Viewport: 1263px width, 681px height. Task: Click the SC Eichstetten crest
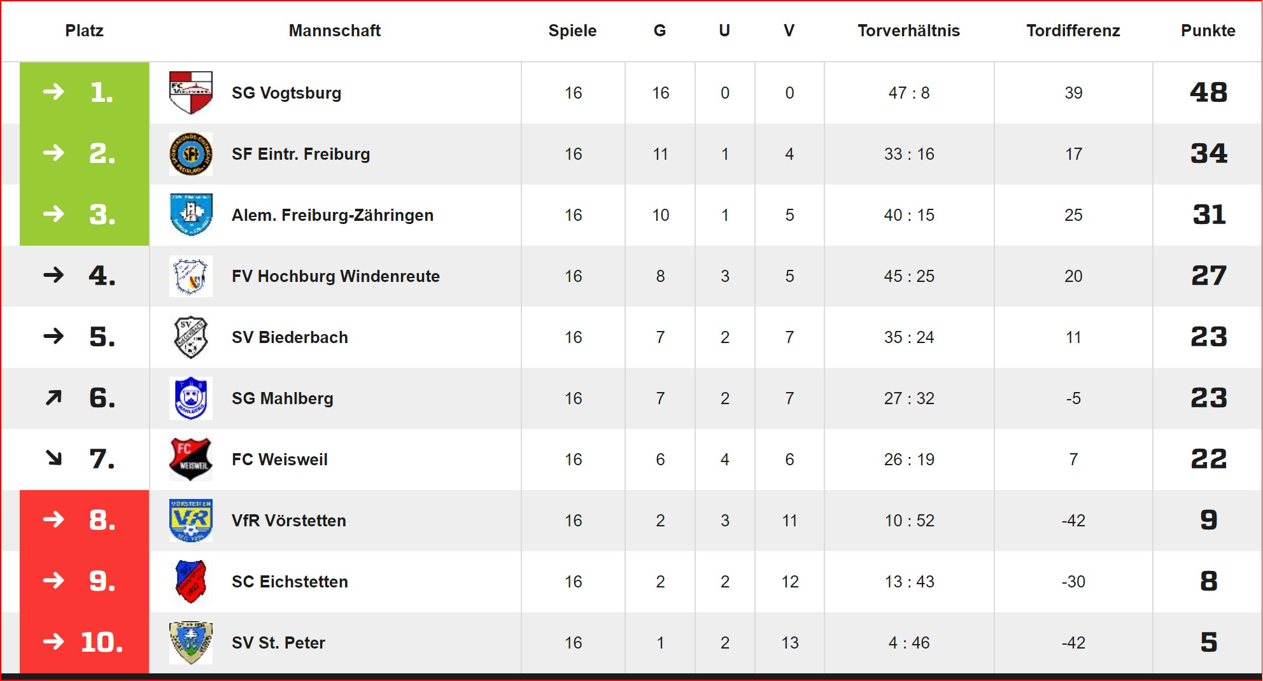point(191,582)
